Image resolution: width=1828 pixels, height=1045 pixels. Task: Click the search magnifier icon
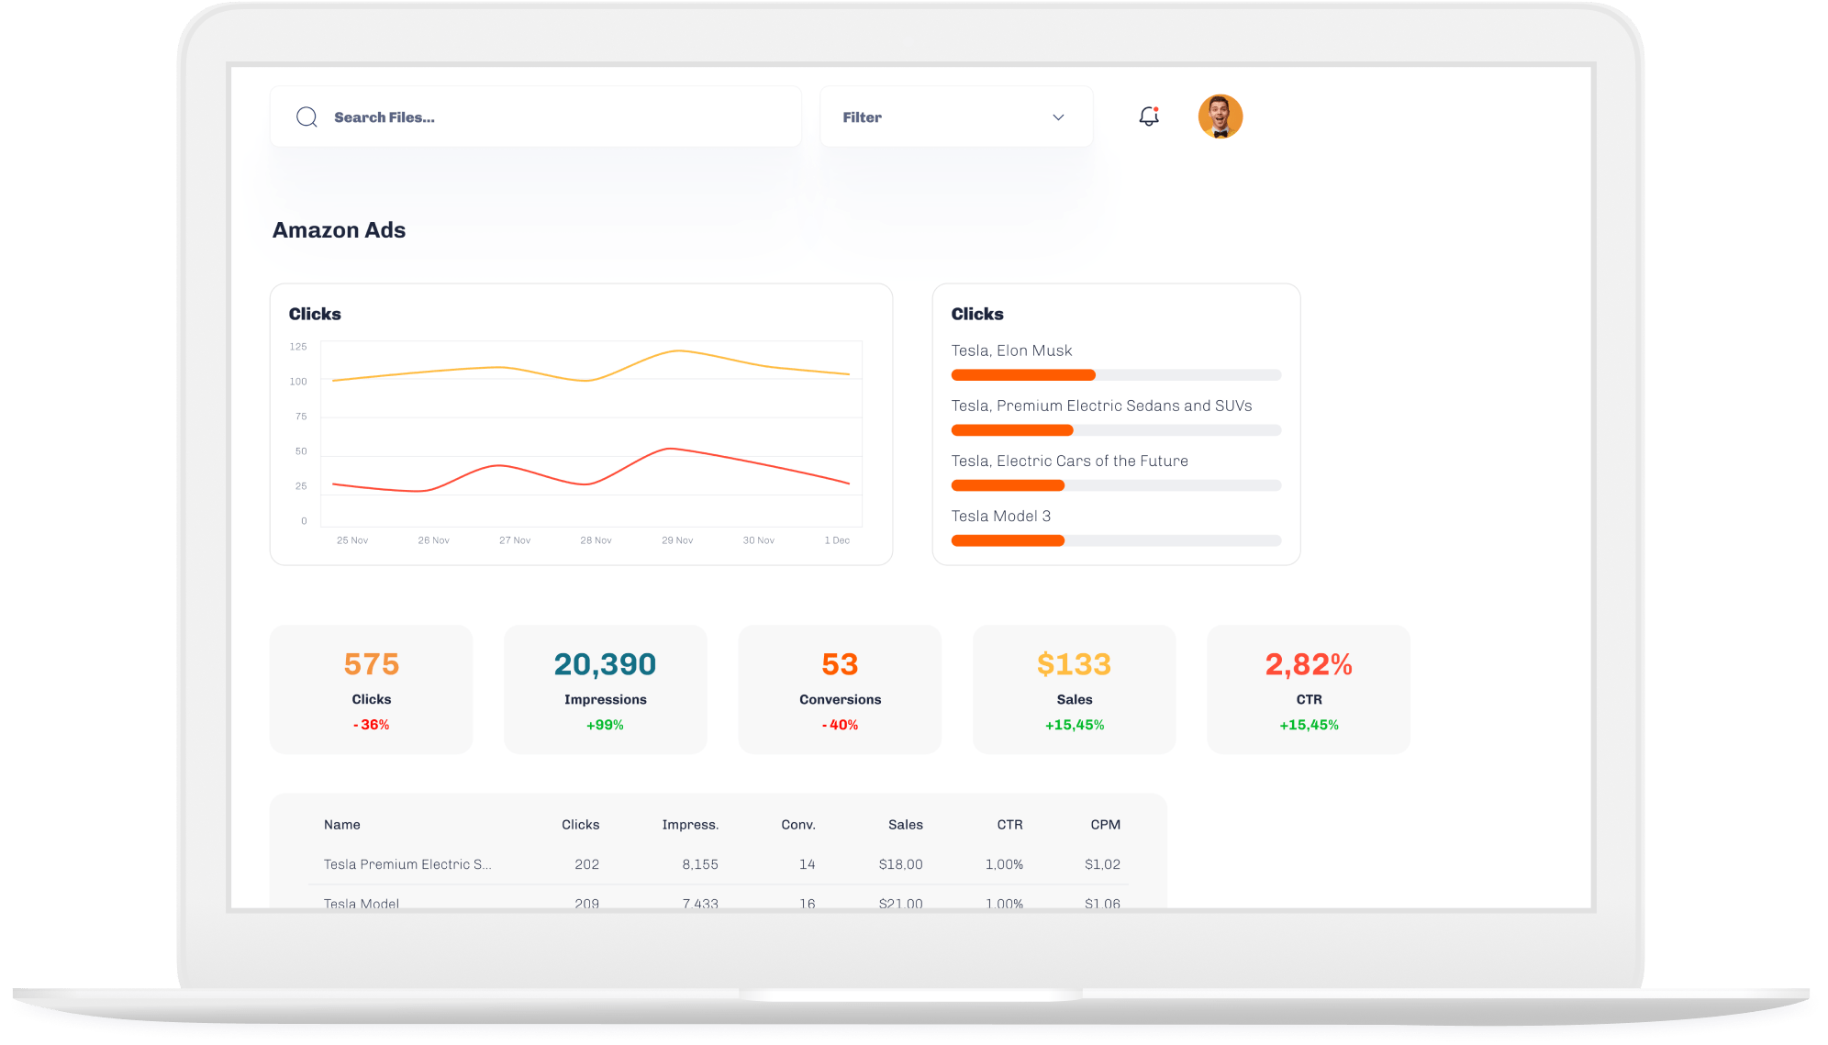tap(307, 117)
